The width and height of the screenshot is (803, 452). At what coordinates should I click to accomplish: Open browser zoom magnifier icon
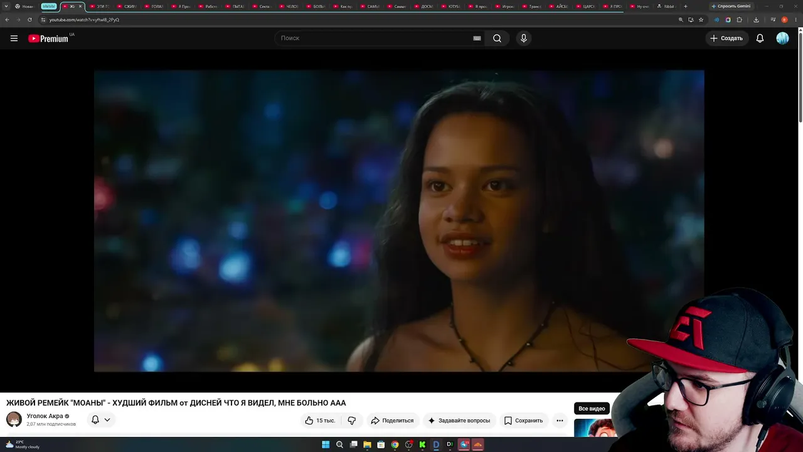point(681,19)
